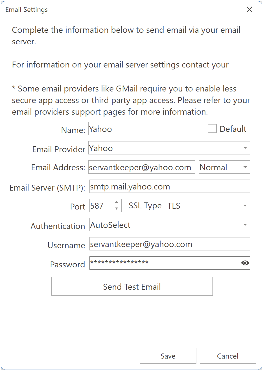Click the Email Server SMTP field
The height and width of the screenshot is (371, 263).
click(x=170, y=186)
